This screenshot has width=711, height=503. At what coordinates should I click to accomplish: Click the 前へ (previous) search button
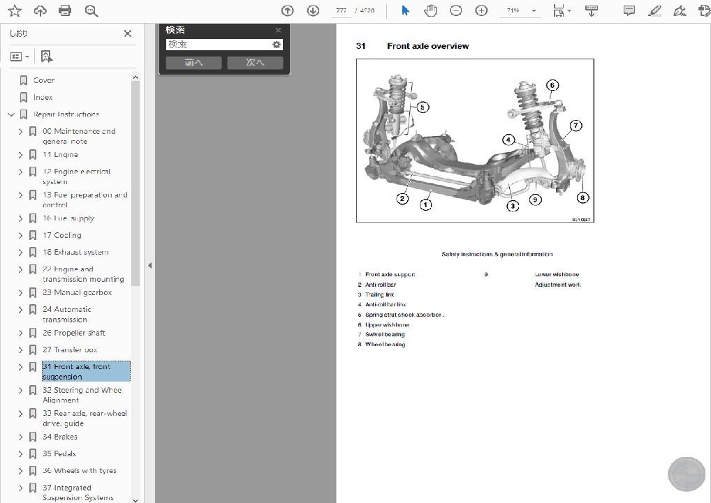[193, 63]
